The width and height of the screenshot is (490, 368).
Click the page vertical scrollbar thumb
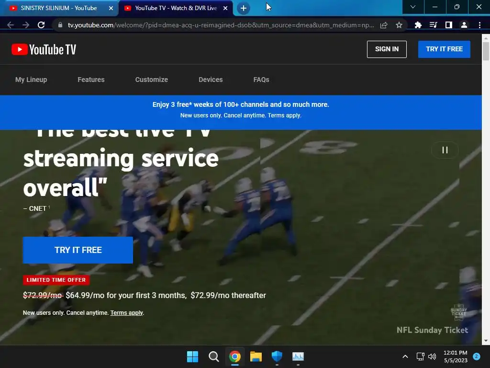tap(486, 51)
